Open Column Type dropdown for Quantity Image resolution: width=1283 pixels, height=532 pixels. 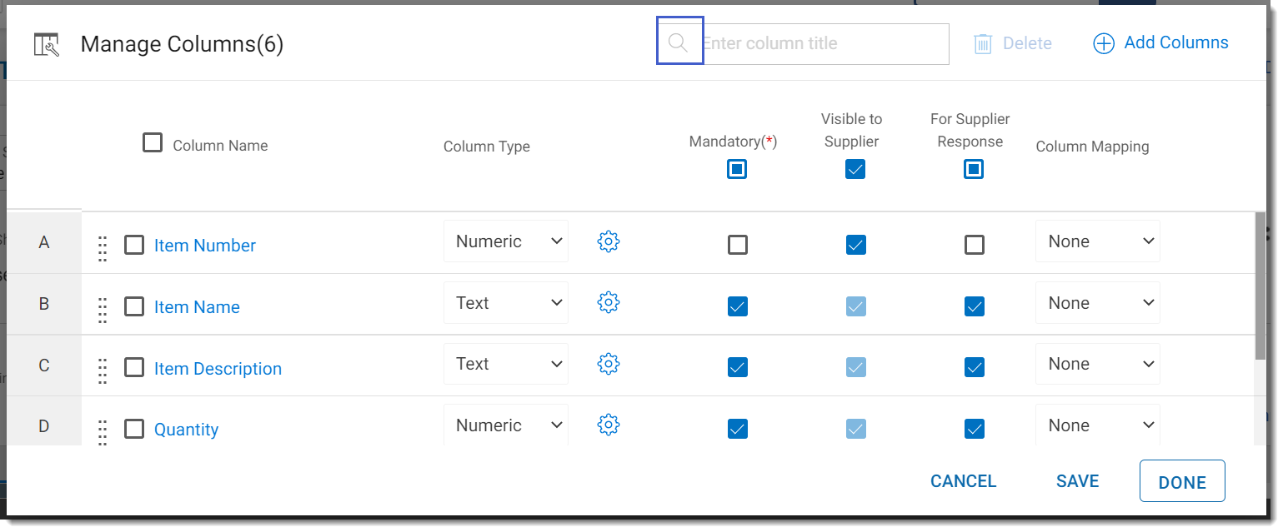pos(506,425)
